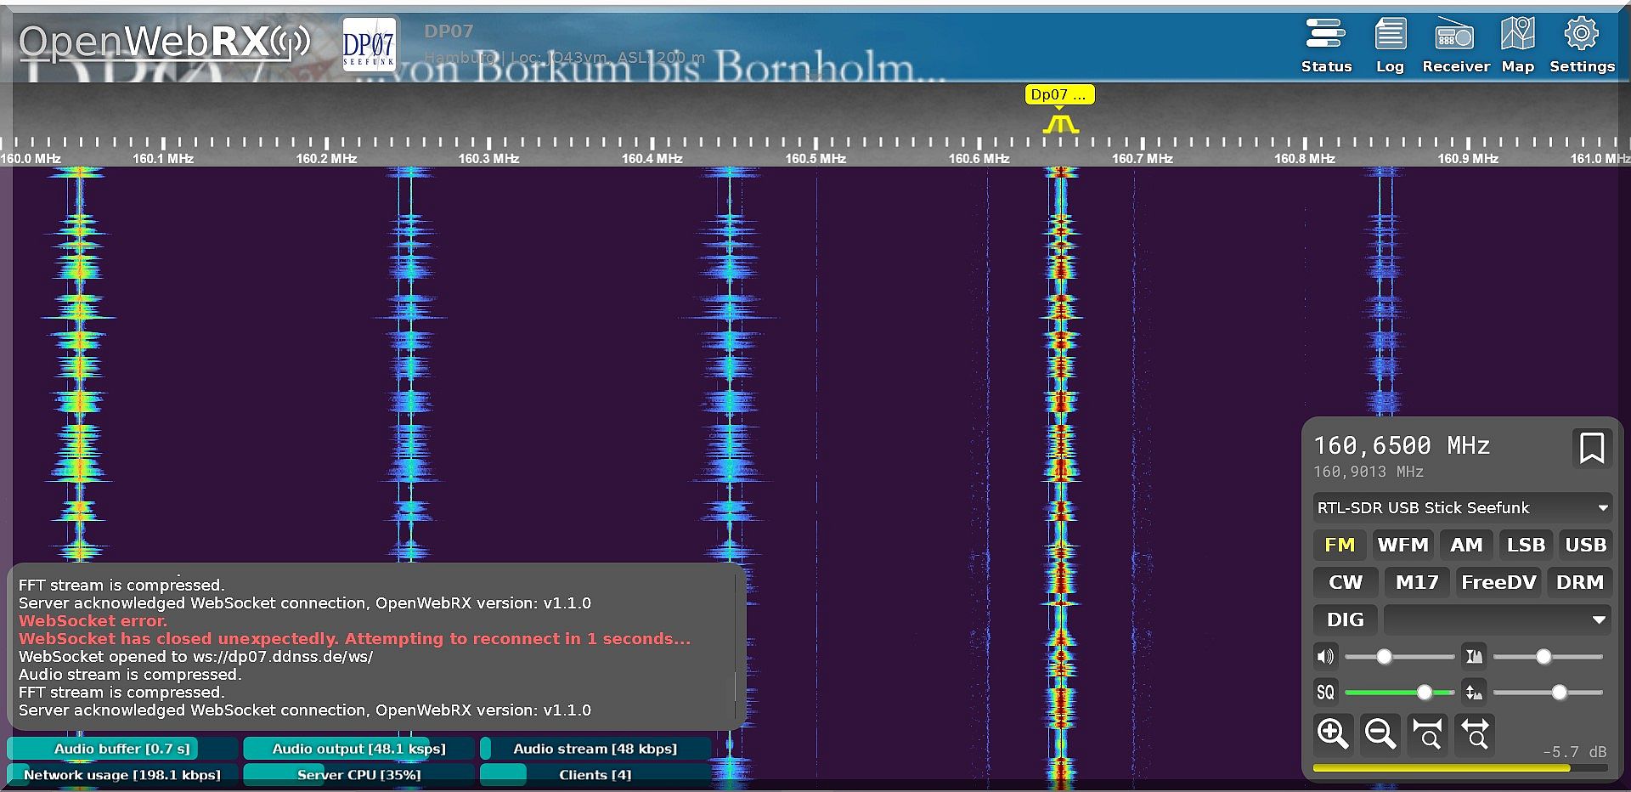Switch demodulator to WFM mode
Screen dimensions: 1631x792
point(1402,545)
